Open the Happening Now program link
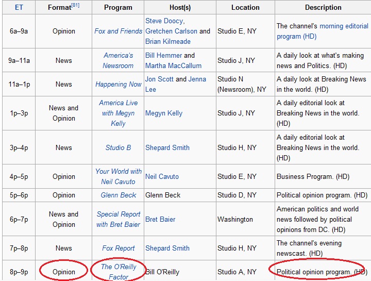Screen dimensions: 371x281 [119, 84]
